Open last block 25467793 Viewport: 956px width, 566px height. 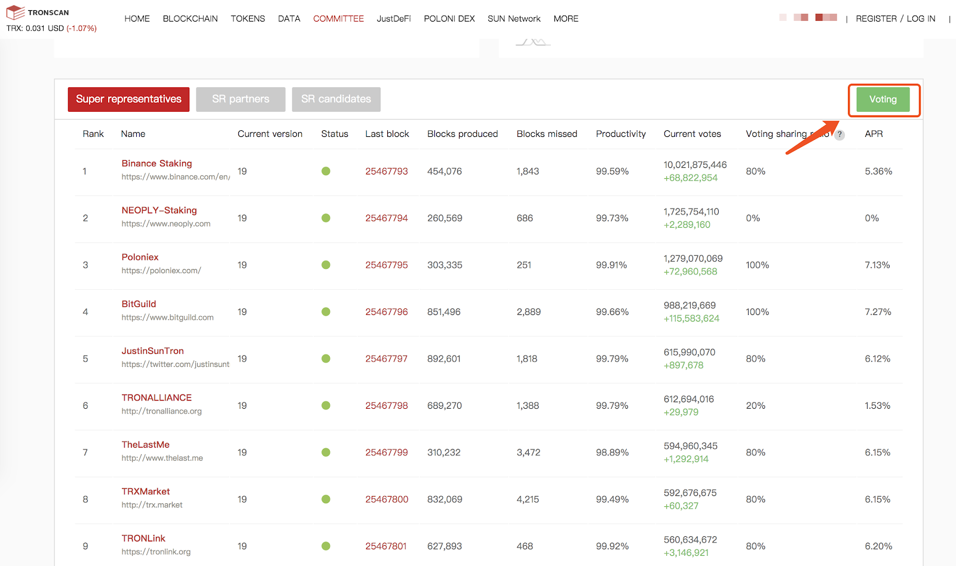pyautogui.click(x=387, y=171)
